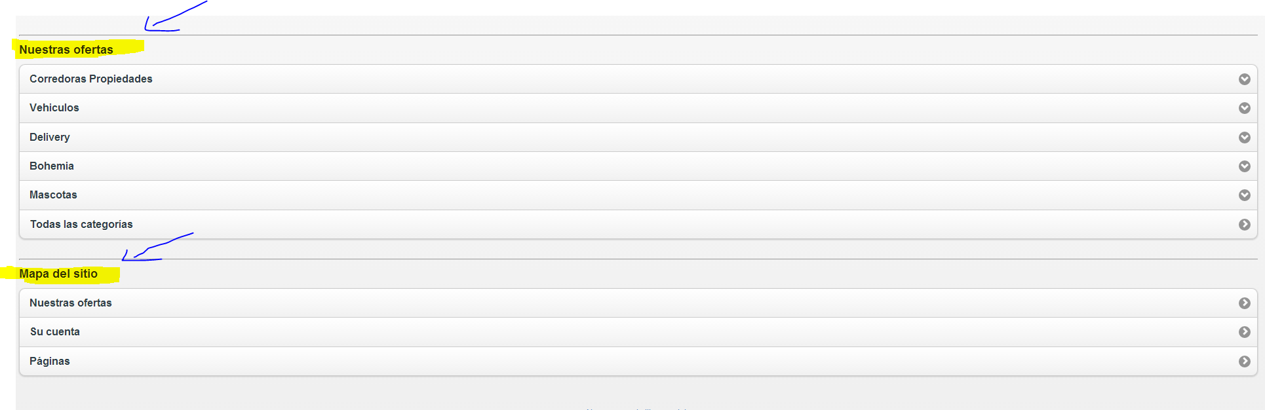
Task: Expand the Corredoras Propiedades category
Action: (638, 79)
